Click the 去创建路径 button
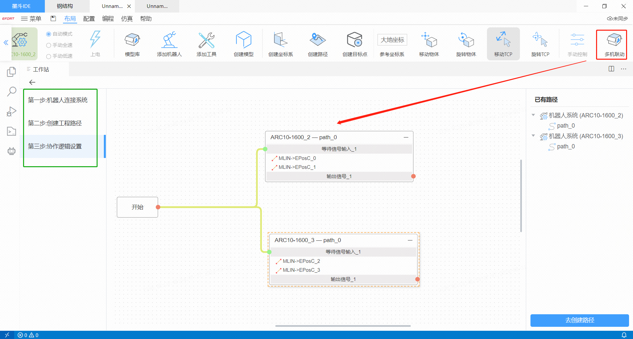Screen dimensions: 633x339 point(579,320)
